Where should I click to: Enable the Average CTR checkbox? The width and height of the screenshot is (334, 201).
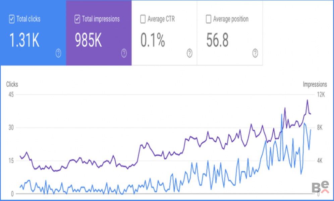[143, 19]
